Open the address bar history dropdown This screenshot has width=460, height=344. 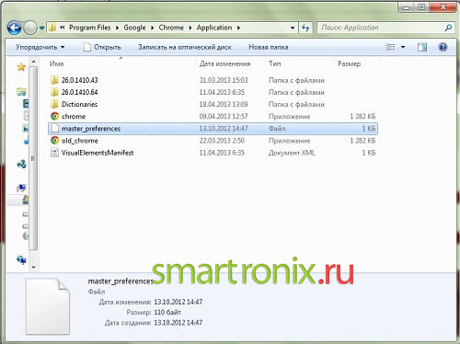click(293, 28)
